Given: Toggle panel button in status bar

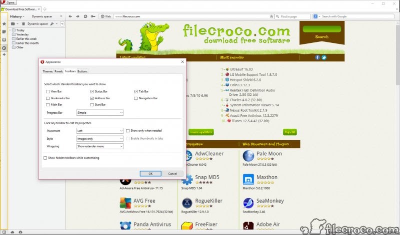Looking at the screenshot, I should tap(4, 232).
